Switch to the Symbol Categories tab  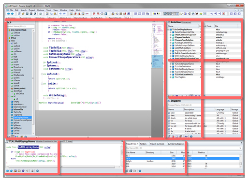[x=176, y=144]
